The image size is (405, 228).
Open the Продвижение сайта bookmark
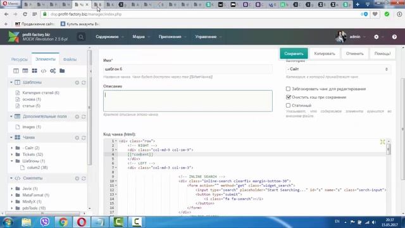35,24
